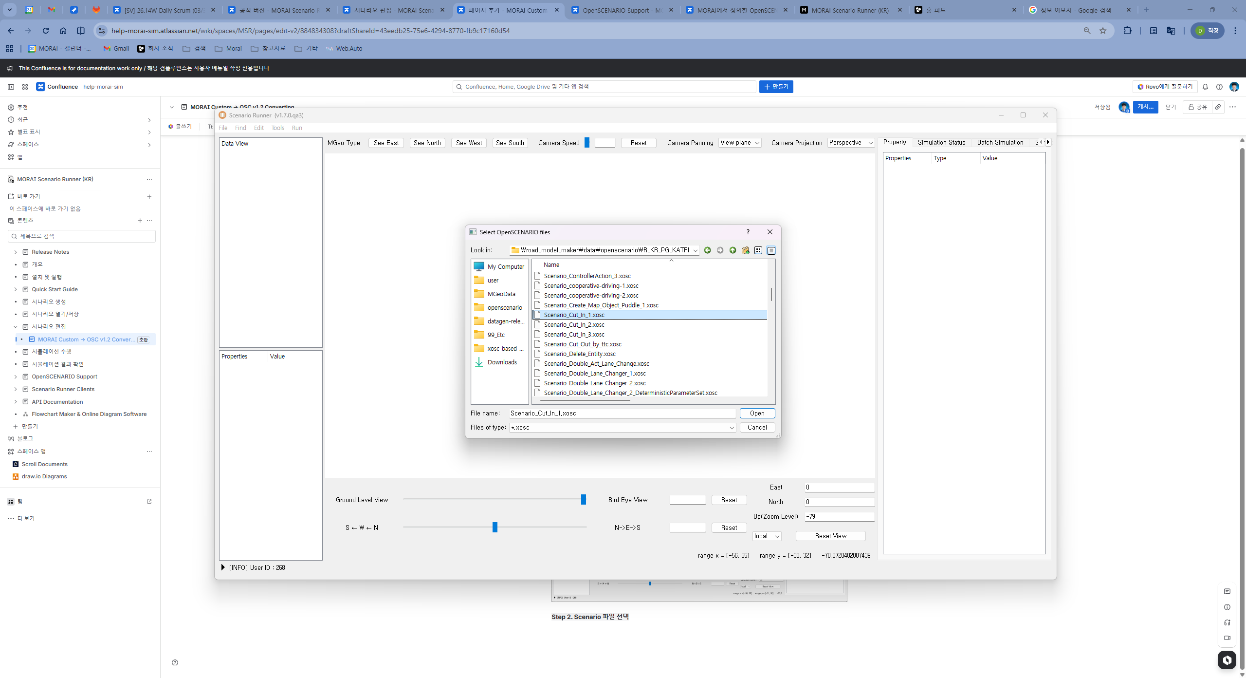This screenshot has height=678, width=1246.
Task: Switch file dialog to detail view
Action: [771, 250]
